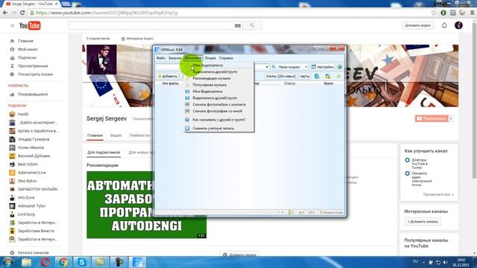This screenshot has width=477, height=268.
Task: Bookmark the page with the star icon
Action: click(434, 13)
